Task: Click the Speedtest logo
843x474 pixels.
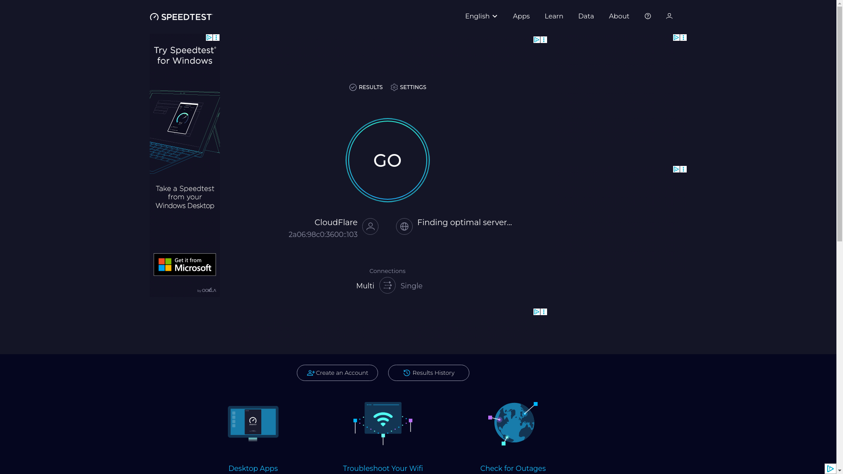Action: 181,17
